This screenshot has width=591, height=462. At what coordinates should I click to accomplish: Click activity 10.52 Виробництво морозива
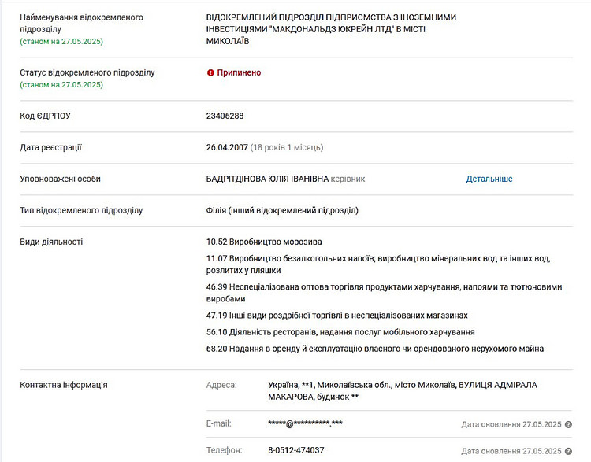click(x=264, y=242)
